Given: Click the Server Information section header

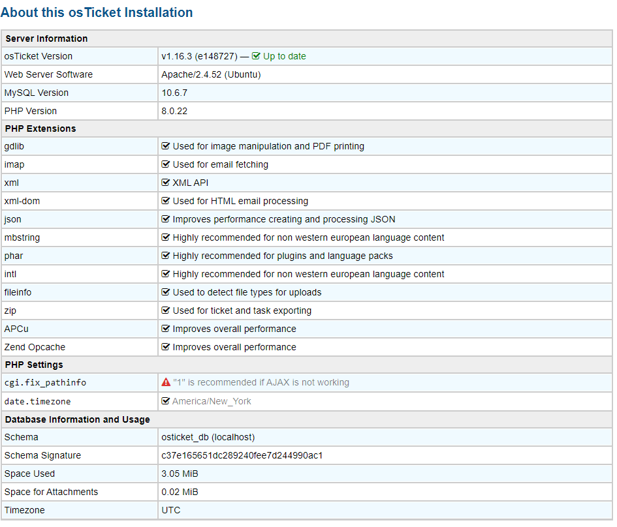Looking at the screenshot, I should pos(46,38).
